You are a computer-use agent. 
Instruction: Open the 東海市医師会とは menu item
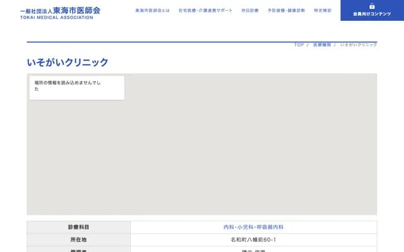point(152,11)
